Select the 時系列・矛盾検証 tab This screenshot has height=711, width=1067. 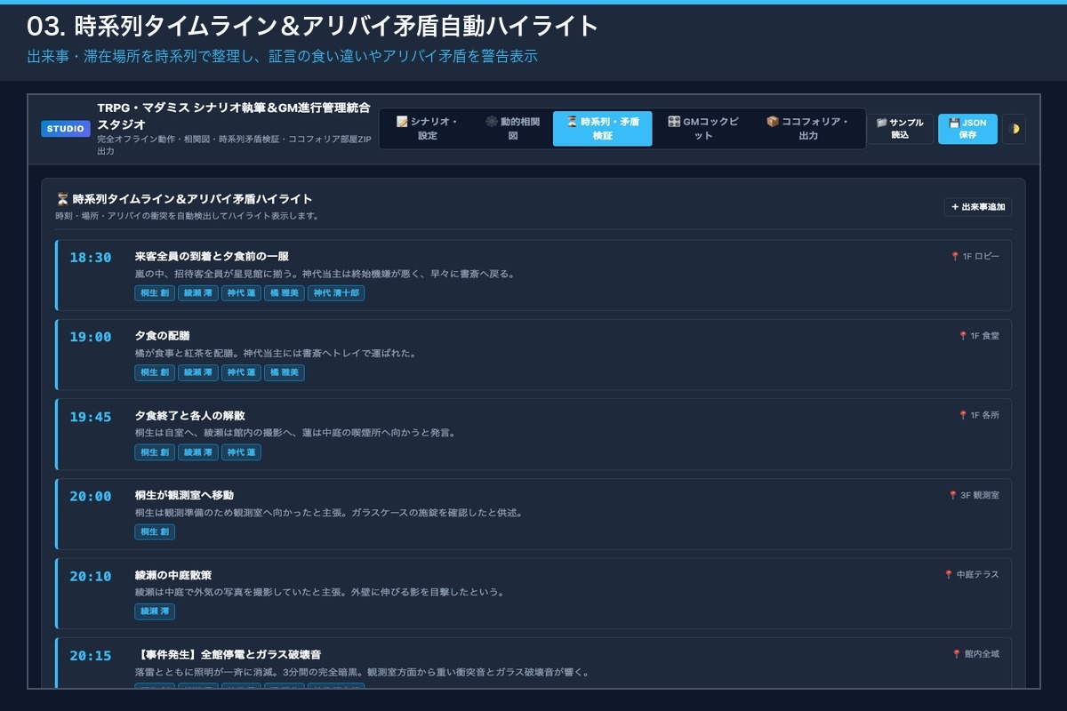(x=602, y=129)
